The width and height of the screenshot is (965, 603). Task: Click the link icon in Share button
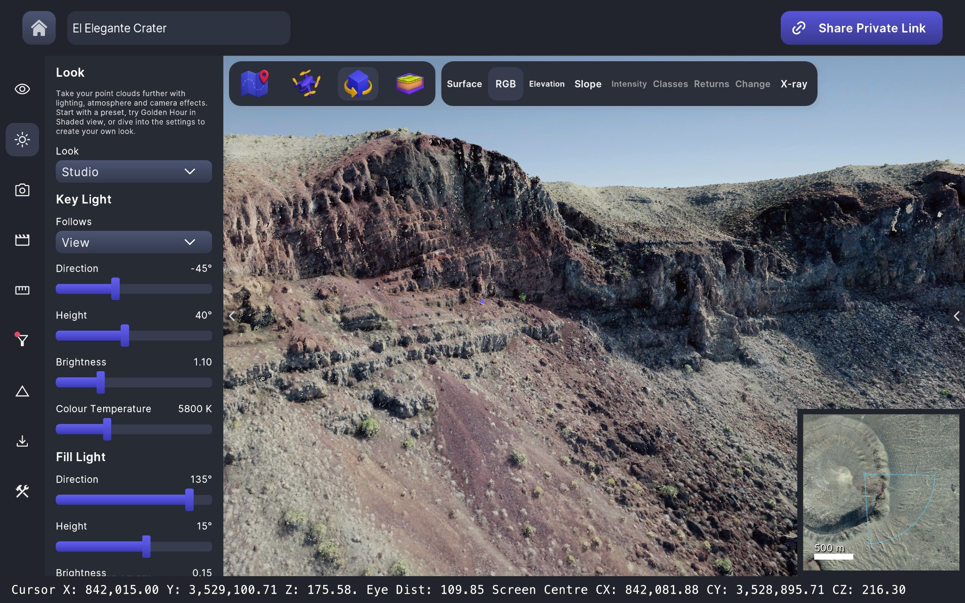tap(799, 28)
